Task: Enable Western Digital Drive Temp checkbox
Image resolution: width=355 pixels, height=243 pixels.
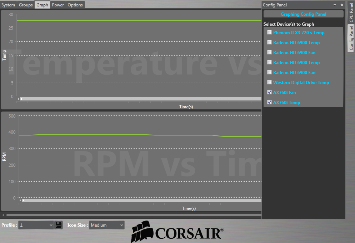Action: [x=269, y=82]
